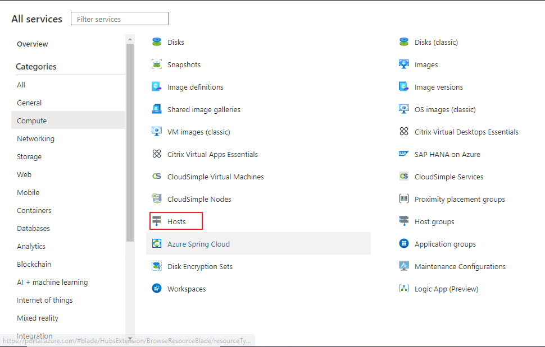The image size is (545, 347).
Task: Click the Filter services search box
Action: pyautogui.click(x=120, y=18)
